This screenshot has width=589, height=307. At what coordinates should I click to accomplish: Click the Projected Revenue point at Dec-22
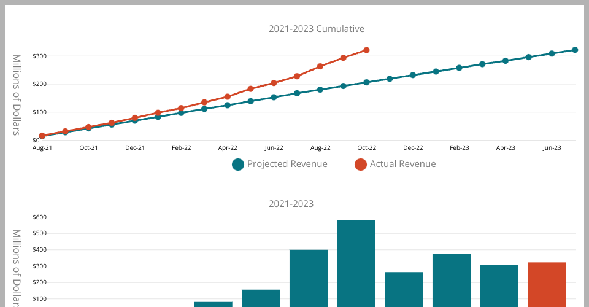[413, 75]
